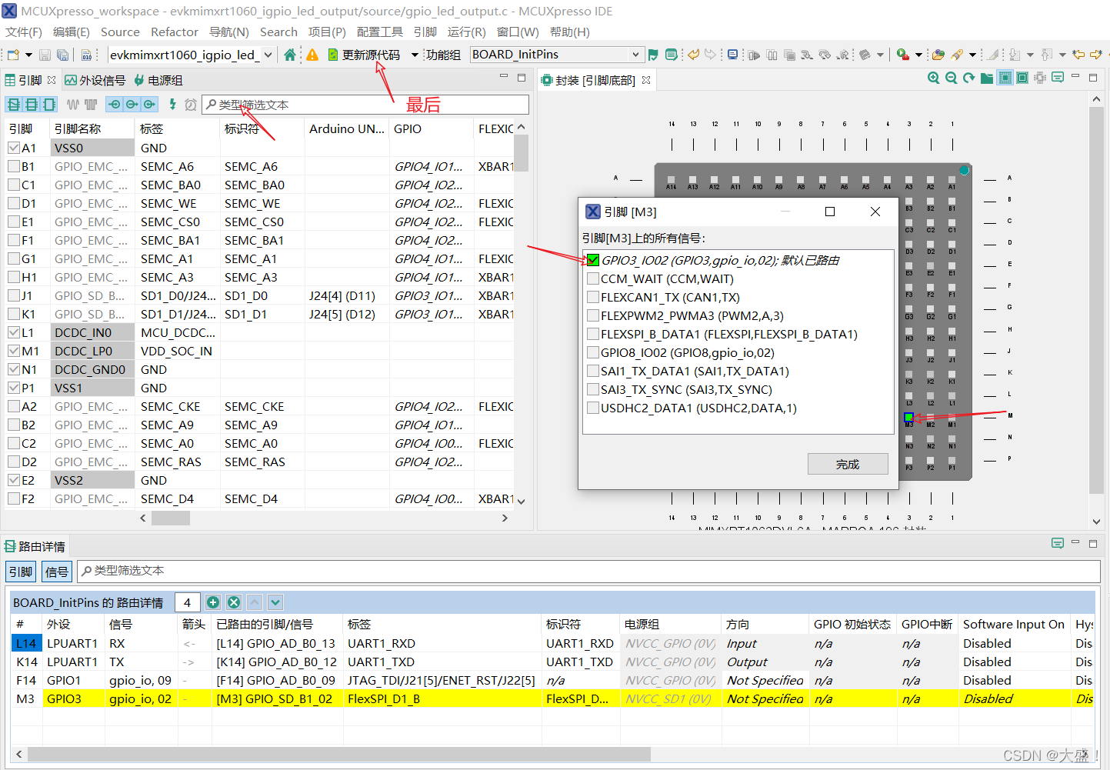Open the Update Code dropdown arrow
The height and width of the screenshot is (770, 1110).
[415, 55]
